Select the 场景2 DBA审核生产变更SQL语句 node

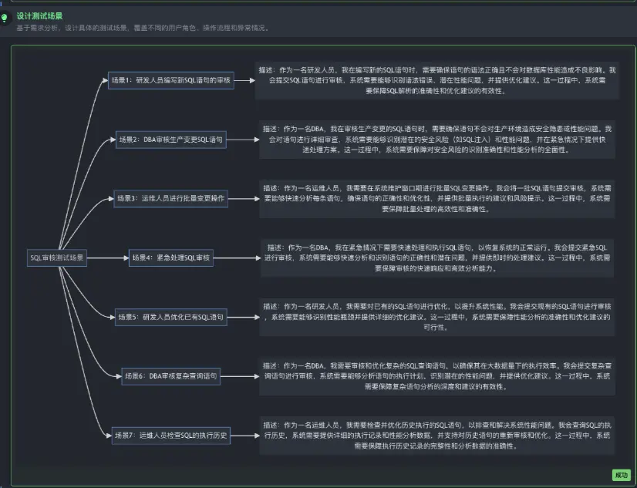(x=171, y=140)
